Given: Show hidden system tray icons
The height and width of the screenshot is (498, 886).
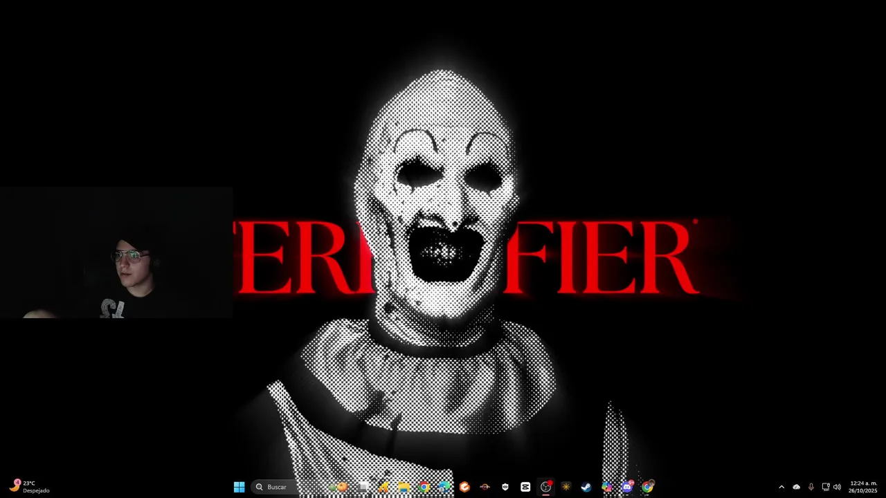Looking at the screenshot, I should [781, 487].
